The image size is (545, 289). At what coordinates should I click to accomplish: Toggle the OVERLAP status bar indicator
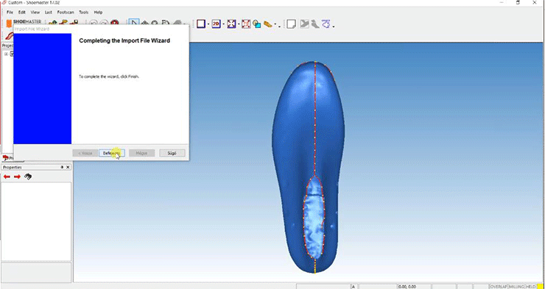499,287
